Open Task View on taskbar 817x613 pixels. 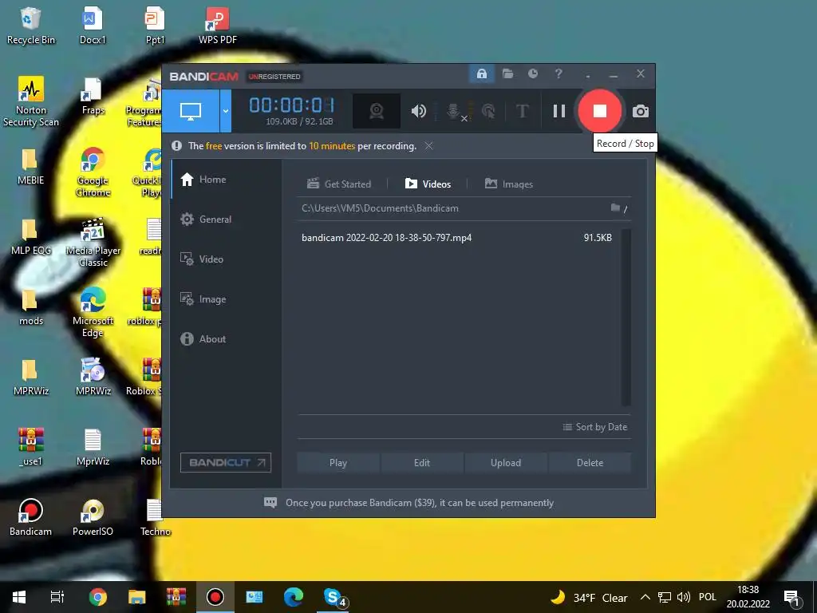coord(57,597)
